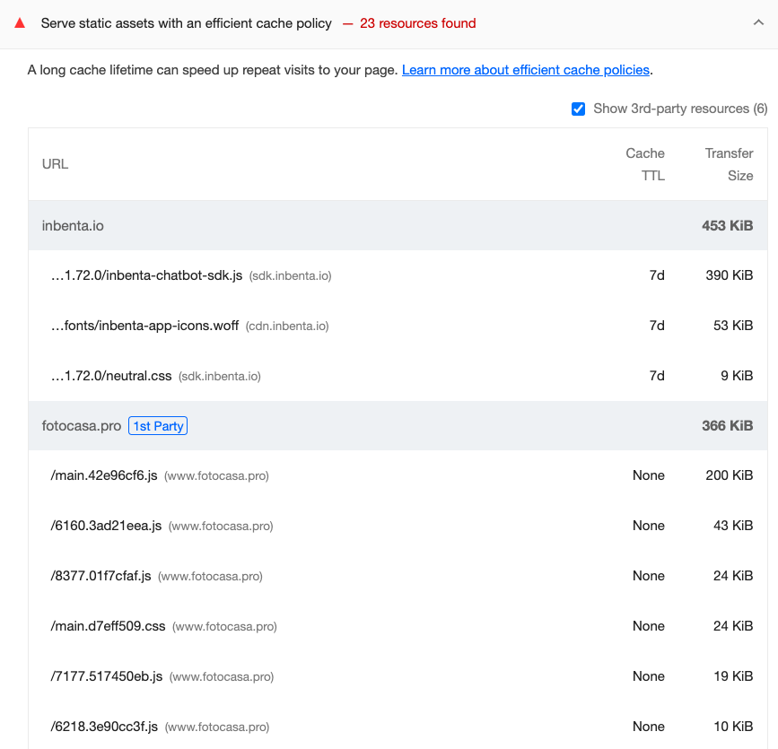Viewport: 778px width, 749px height.
Task: Click the '23 resources found' text
Action: [418, 23]
